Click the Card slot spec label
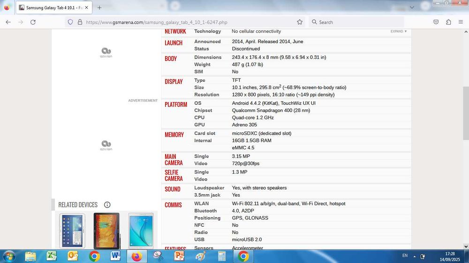 (204, 133)
